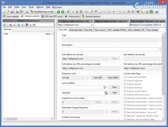
Task: Toggle the Content downloaded checkbox
Action: tap(125, 77)
